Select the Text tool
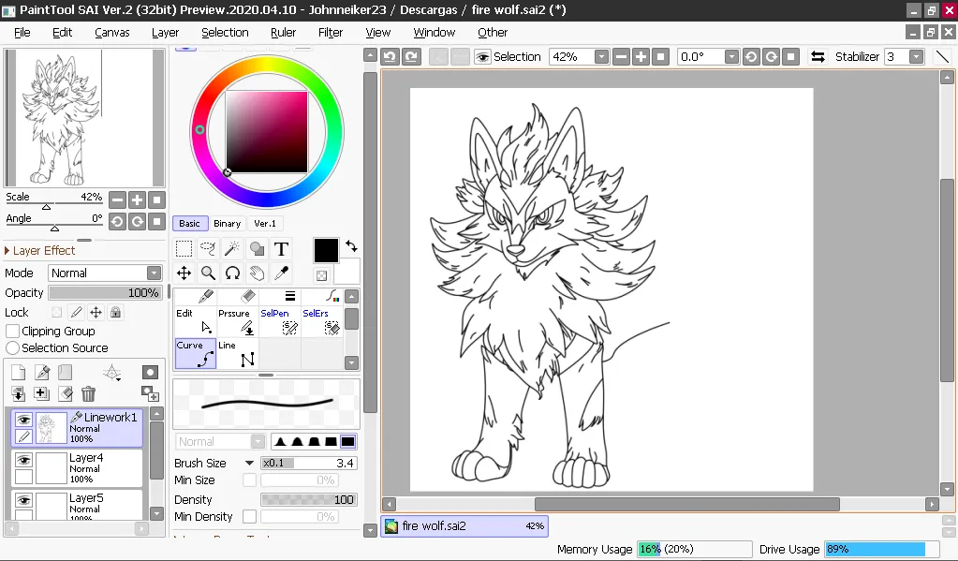The width and height of the screenshot is (958, 561). pos(281,249)
